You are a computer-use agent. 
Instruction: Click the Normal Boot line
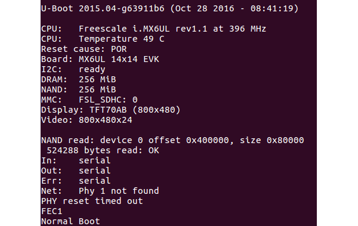point(70,221)
